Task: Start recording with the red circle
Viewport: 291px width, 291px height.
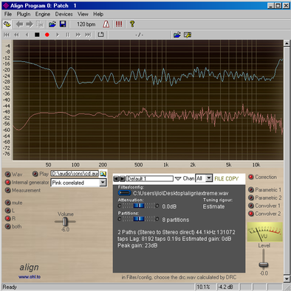Action: pyautogui.click(x=47, y=35)
